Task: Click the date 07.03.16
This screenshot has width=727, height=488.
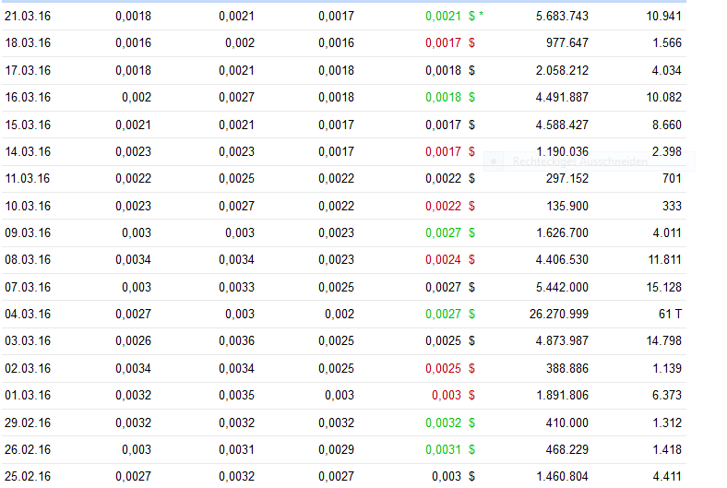Action: tap(28, 287)
